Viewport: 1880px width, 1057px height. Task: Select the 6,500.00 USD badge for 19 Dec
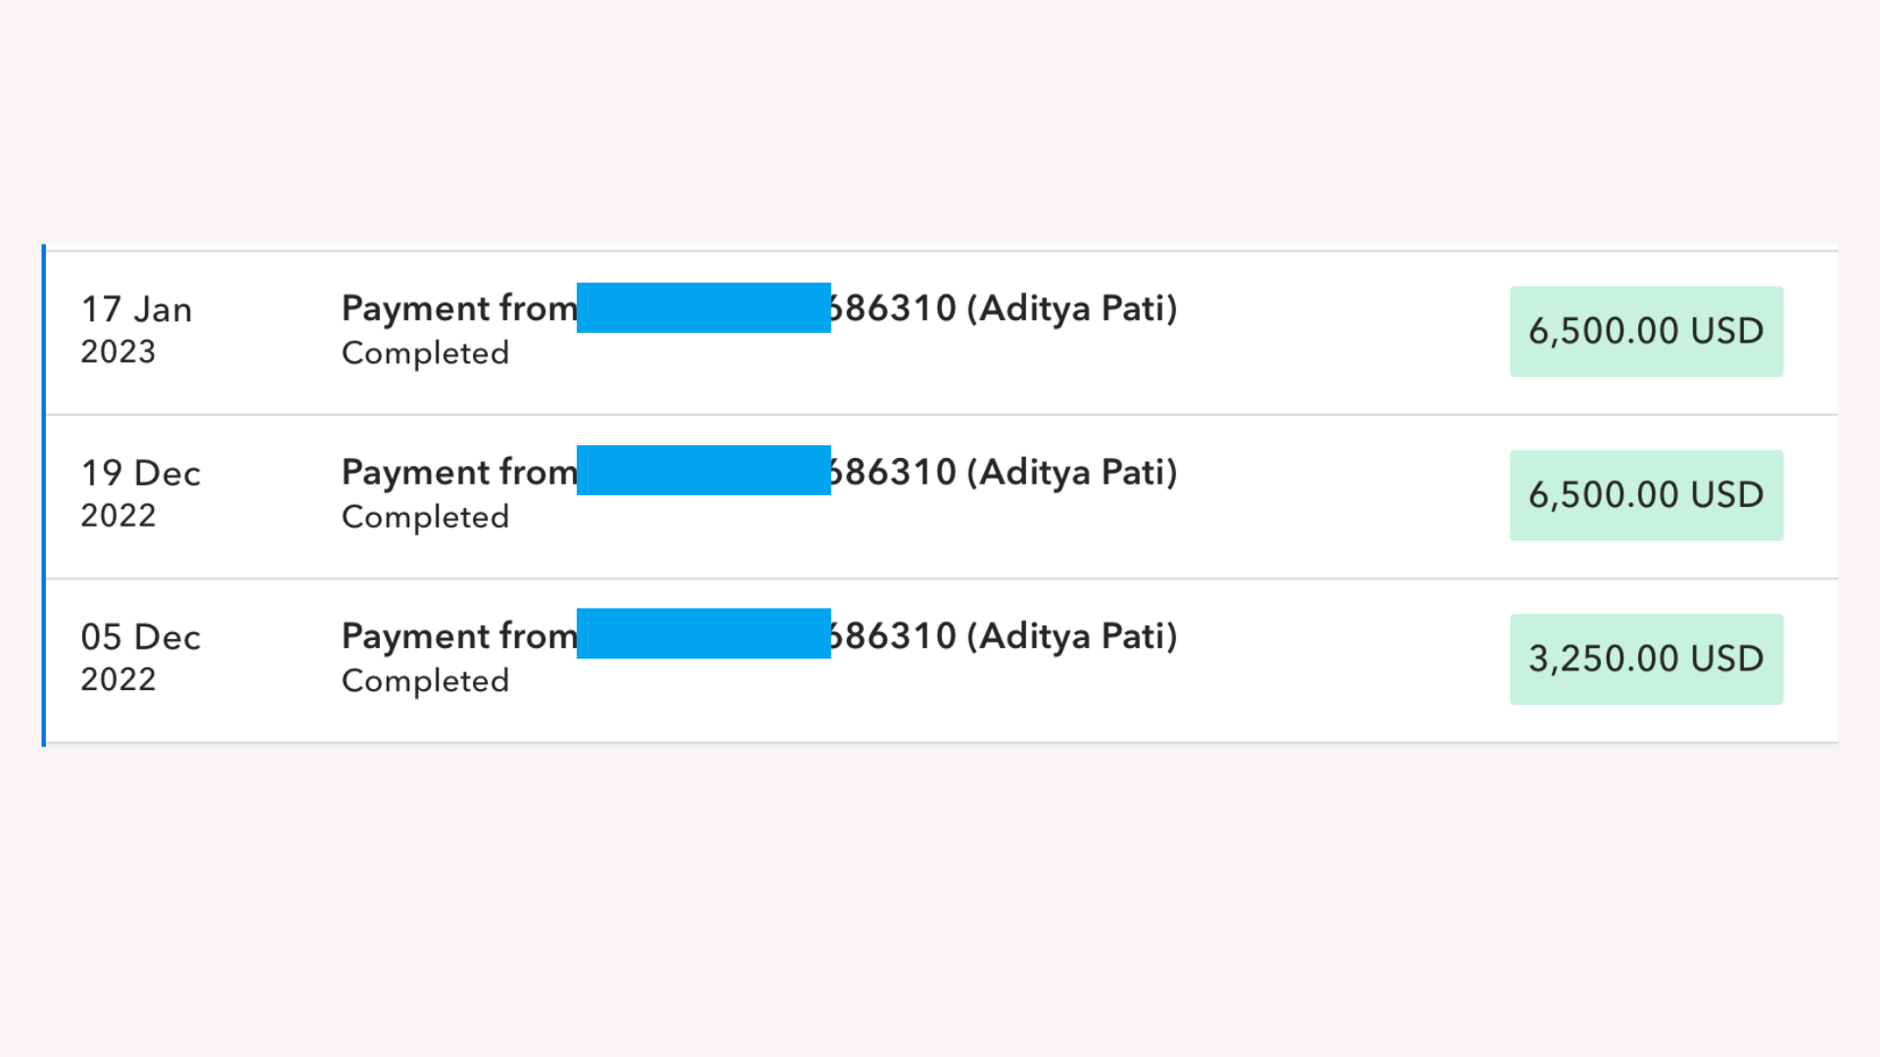(x=1645, y=495)
